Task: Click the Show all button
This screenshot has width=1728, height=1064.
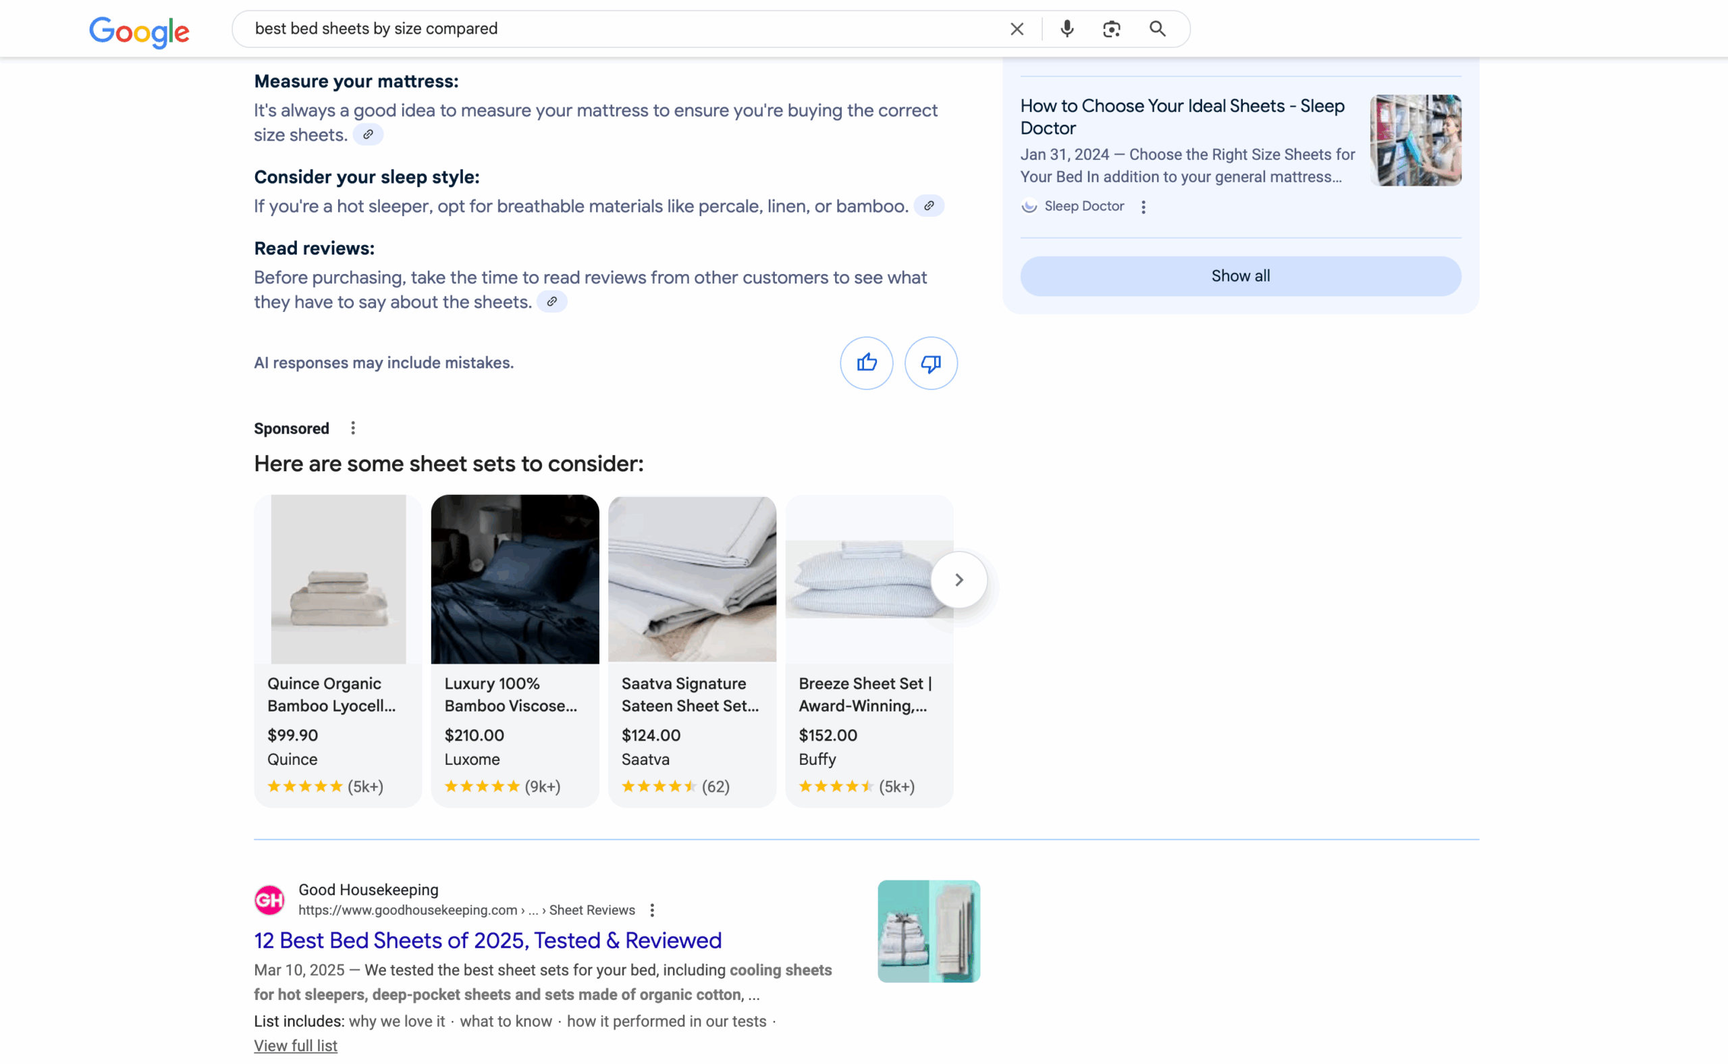Action: click(1239, 275)
